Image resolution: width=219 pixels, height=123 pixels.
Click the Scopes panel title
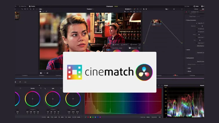166,86
